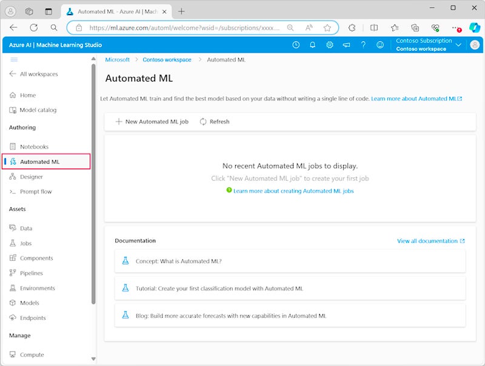The width and height of the screenshot is (485, 366).
Task: Open Compute in sidebar
Action: click(27, 355)
